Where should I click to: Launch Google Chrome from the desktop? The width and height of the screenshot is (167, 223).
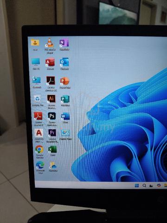click(x=39, y=149)
